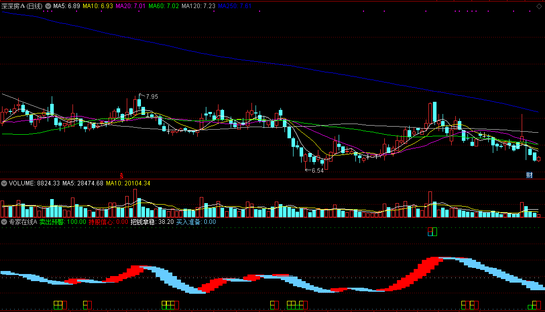
Task: Select the MA5: 6.89 label
Action: point(66,6)
